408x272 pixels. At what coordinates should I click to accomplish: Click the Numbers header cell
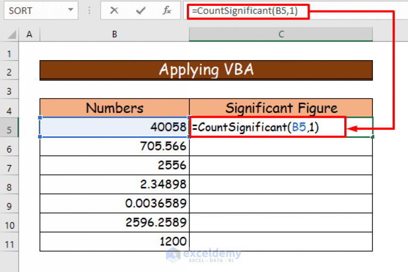(x=114, y=108)
